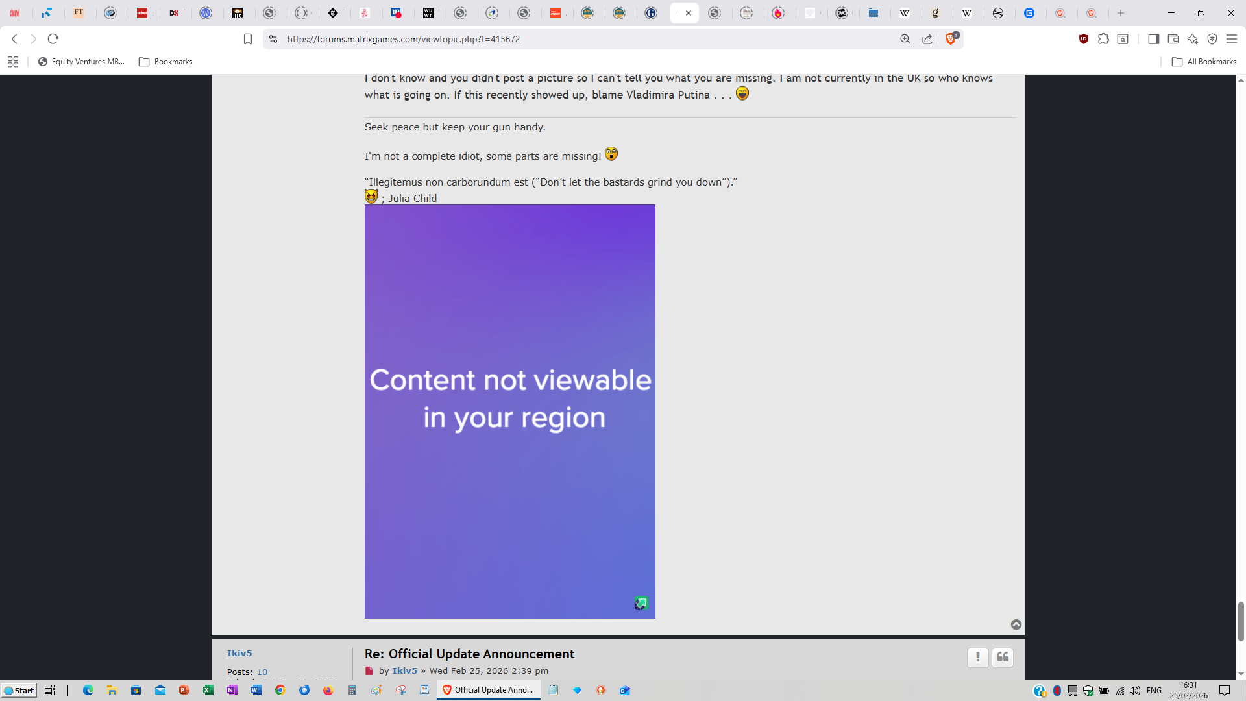Report the post using the exclamation icon
The image size is (1246, 701).
[x=977, y=658]
